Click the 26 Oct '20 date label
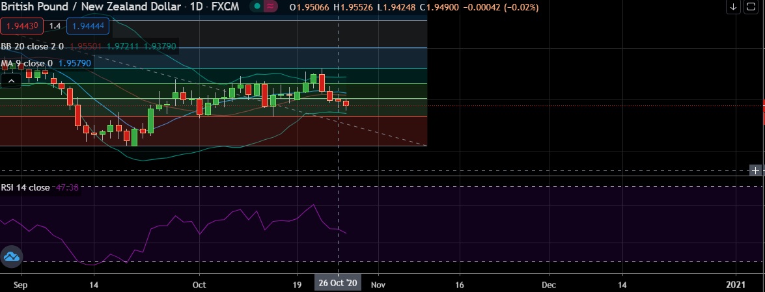 pyautogui.click(x=338, y=283)
